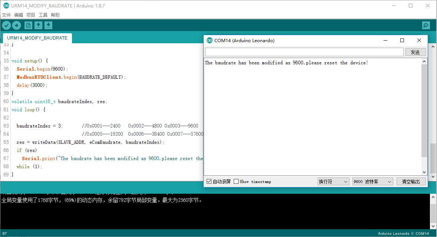Click the code editor scrollbar down arrow
This screenshot has width=437, height=237.
coord(433,177)
